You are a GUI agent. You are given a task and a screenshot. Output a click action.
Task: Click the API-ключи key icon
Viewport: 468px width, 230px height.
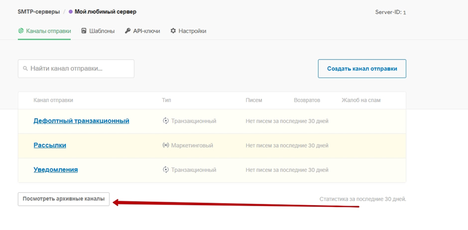(x=128, y=31)
